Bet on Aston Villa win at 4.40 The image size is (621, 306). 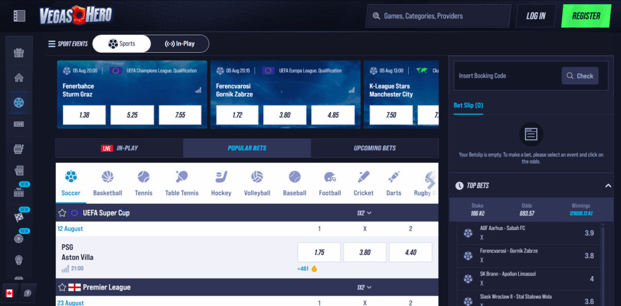point(411,253)
